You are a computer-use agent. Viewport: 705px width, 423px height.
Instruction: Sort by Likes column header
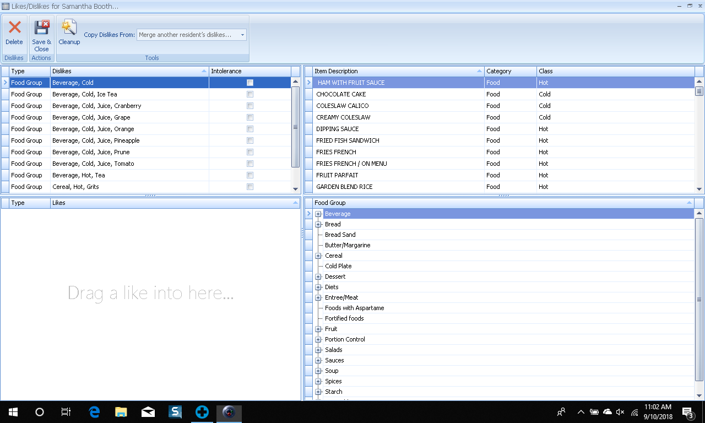175,203
